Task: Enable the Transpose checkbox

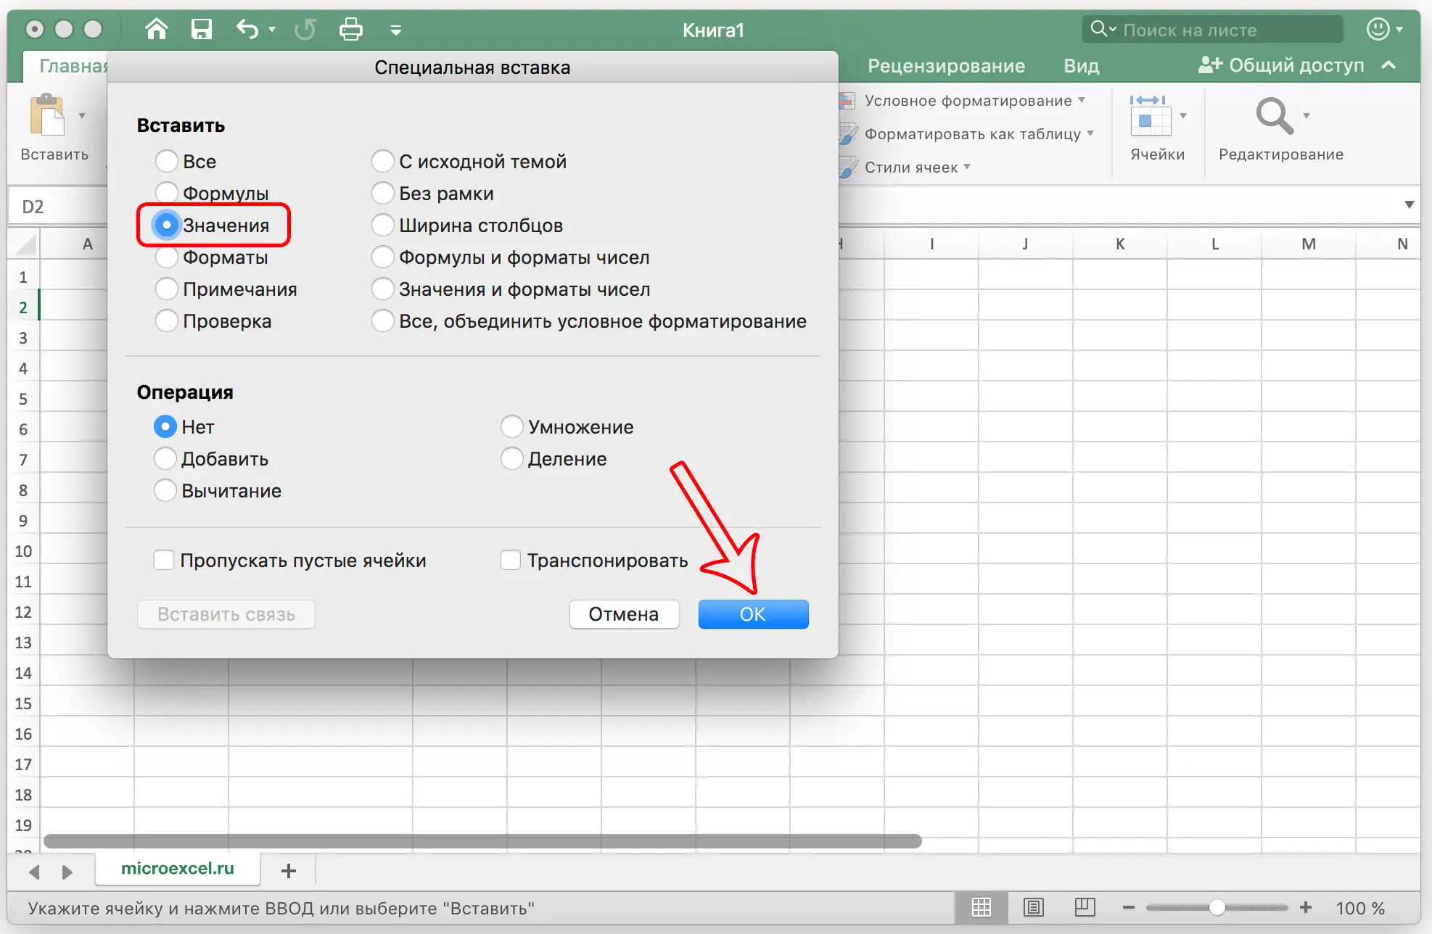Action: point(511,560)
